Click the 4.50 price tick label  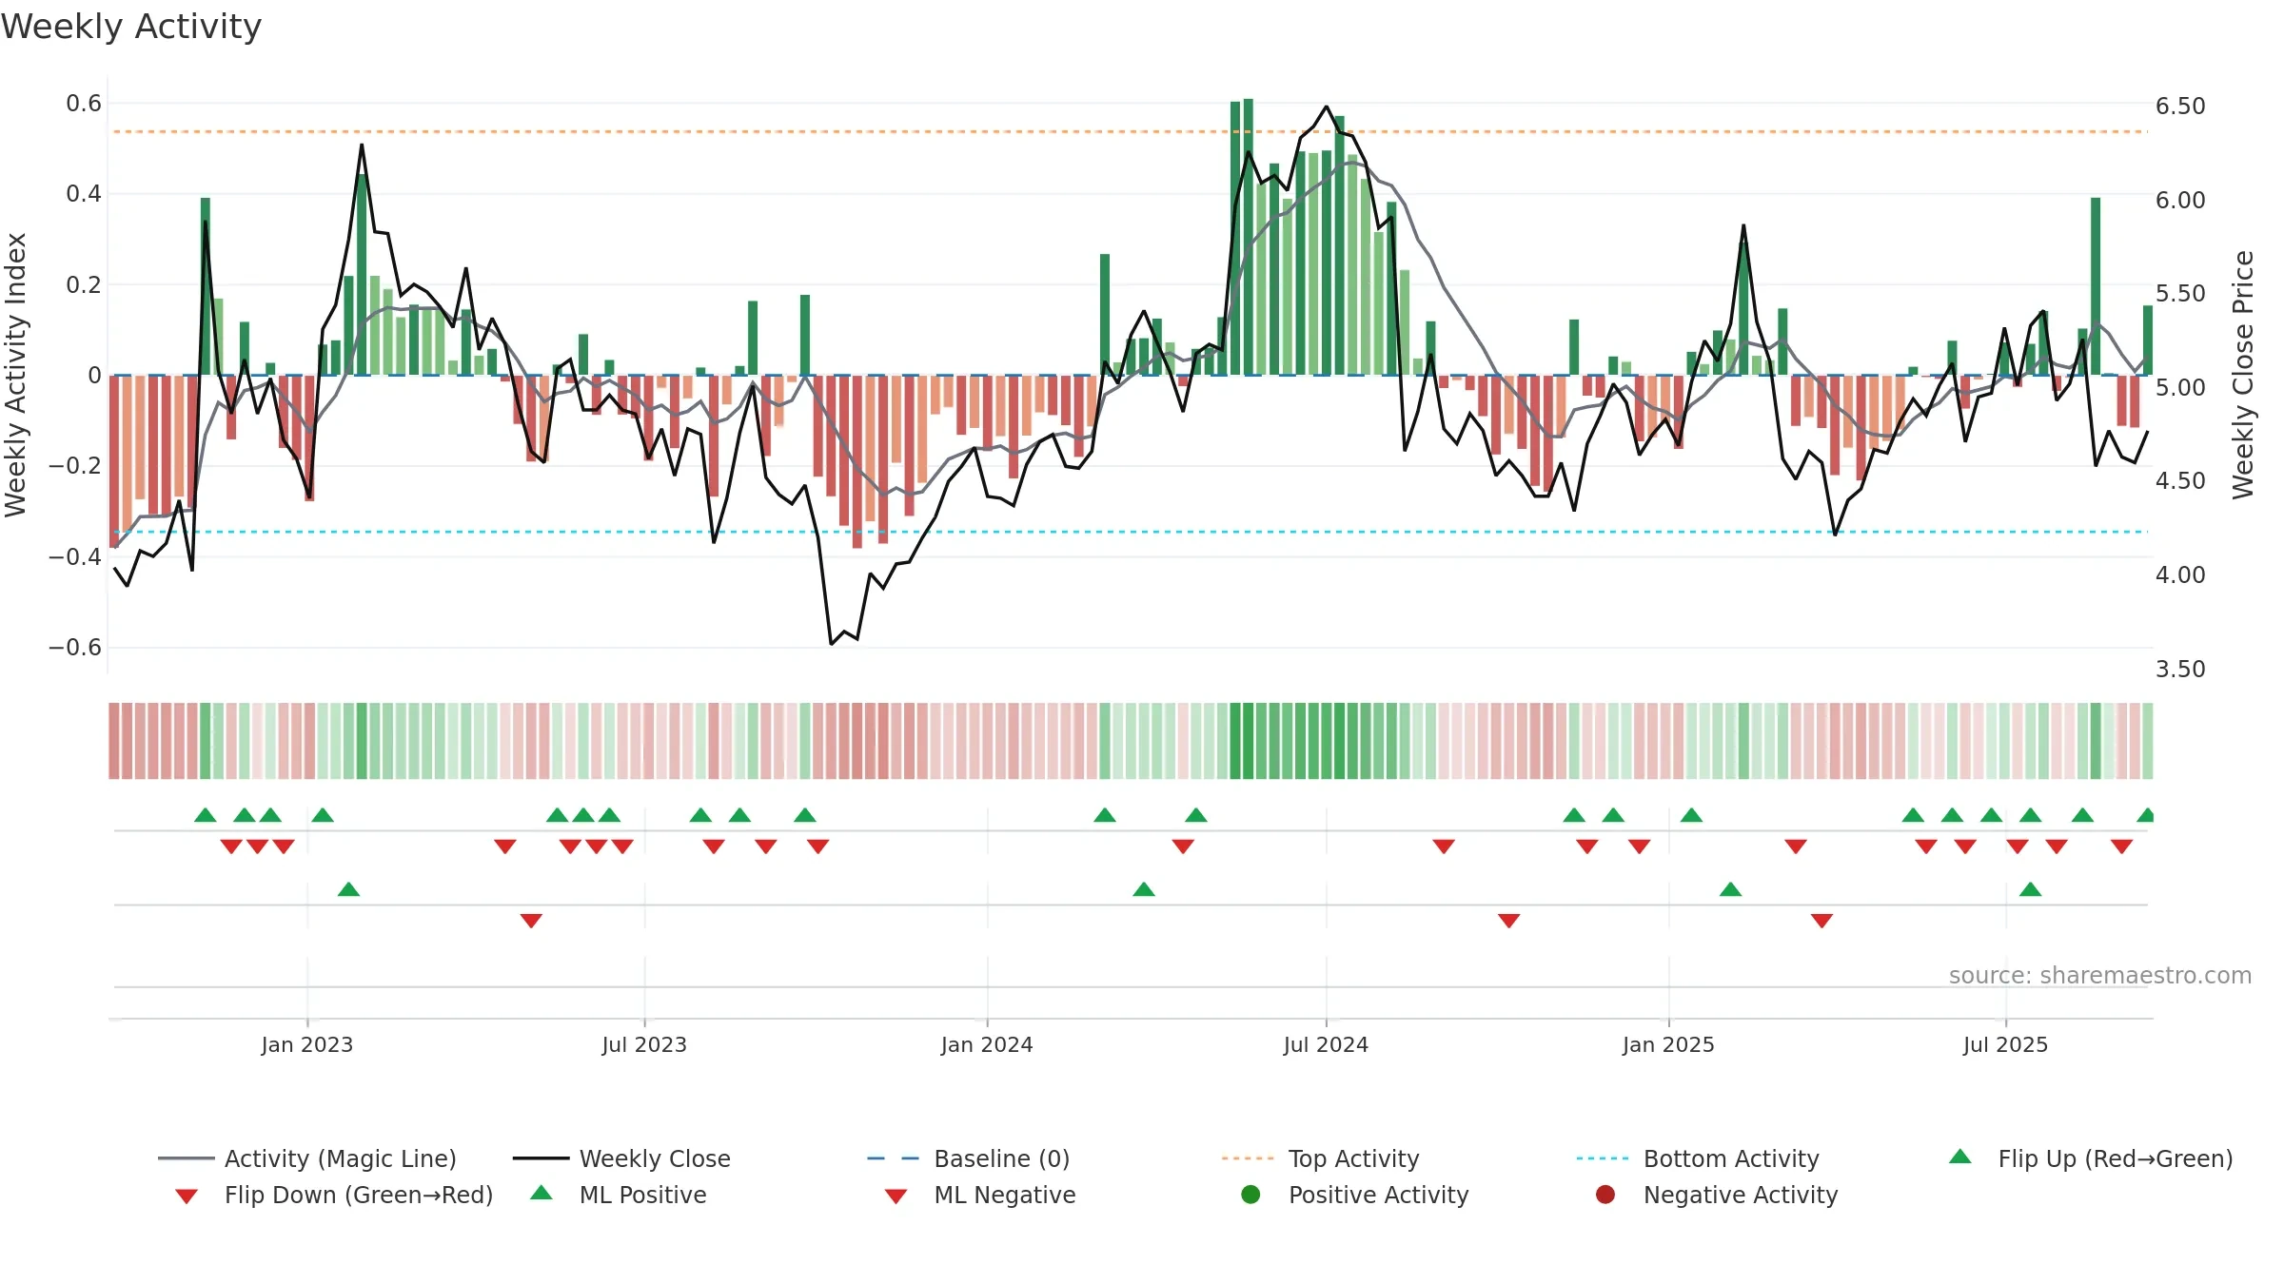(2180, 480)
